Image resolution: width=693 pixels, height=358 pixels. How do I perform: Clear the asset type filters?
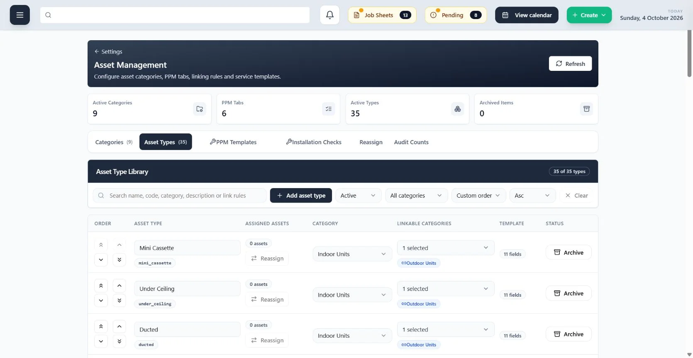[577, 196]
